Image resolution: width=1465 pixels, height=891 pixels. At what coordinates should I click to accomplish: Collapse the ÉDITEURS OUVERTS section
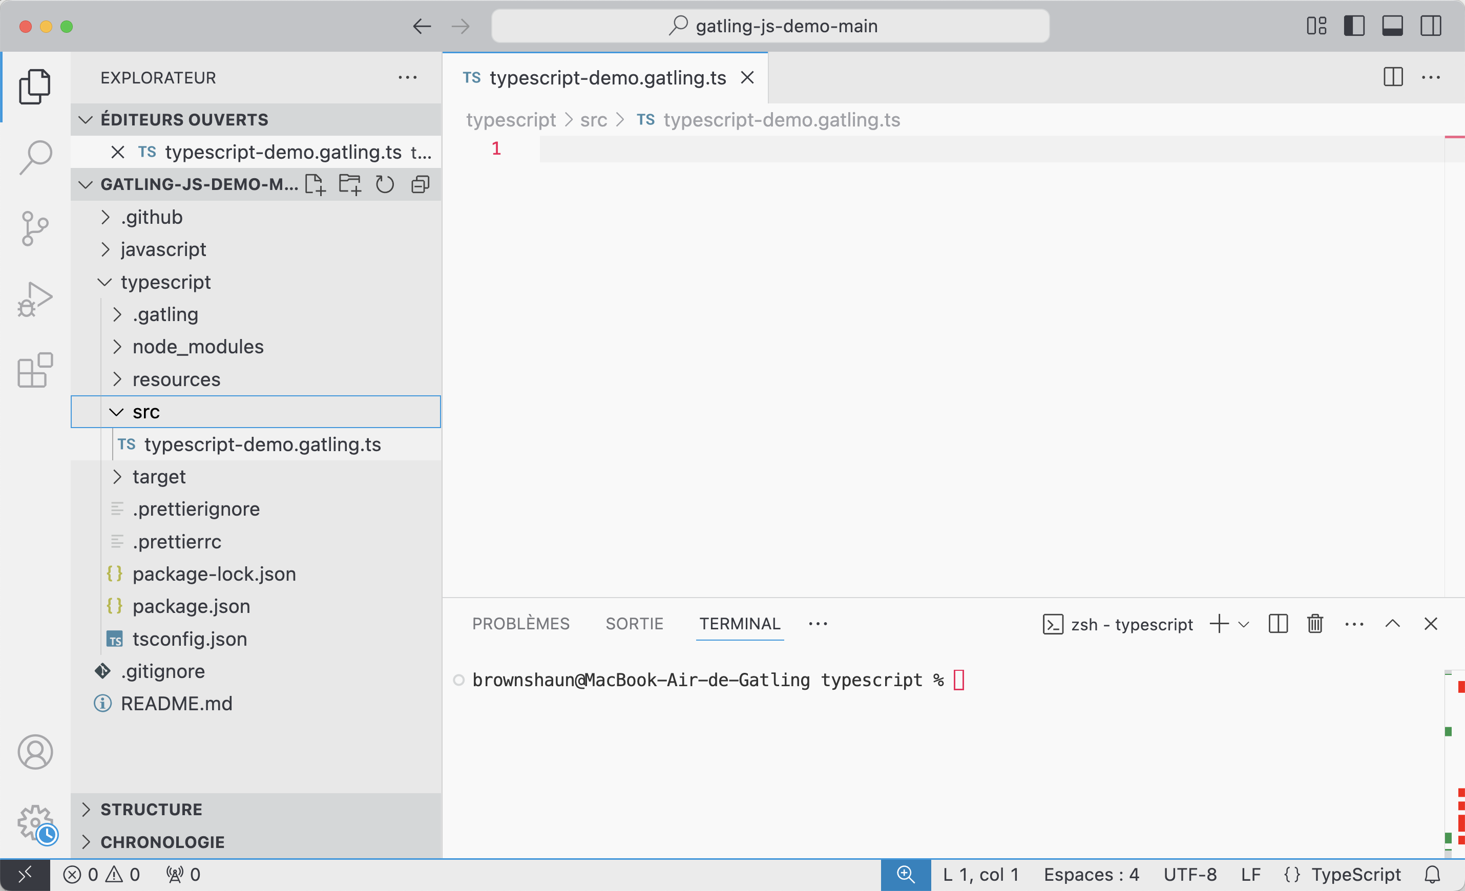[x=256, y=119]
